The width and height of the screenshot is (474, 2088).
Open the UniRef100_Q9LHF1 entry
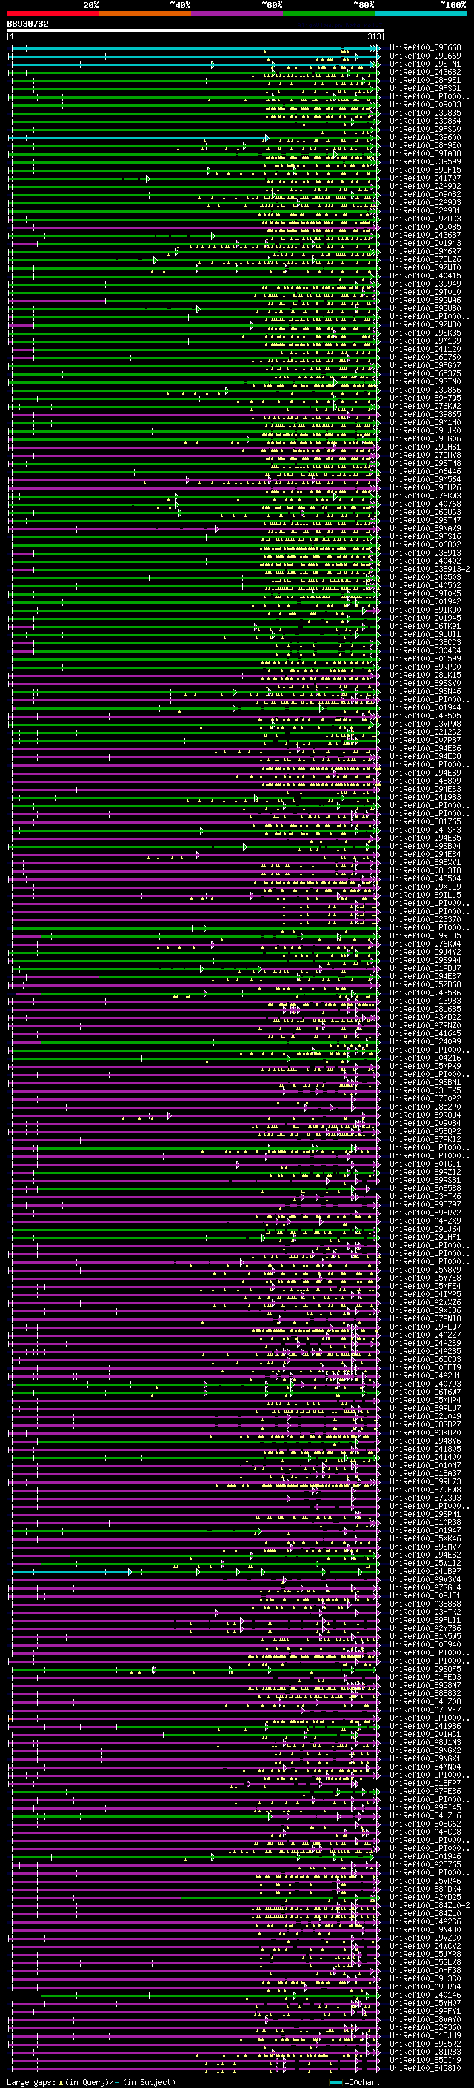(424, 1237)
